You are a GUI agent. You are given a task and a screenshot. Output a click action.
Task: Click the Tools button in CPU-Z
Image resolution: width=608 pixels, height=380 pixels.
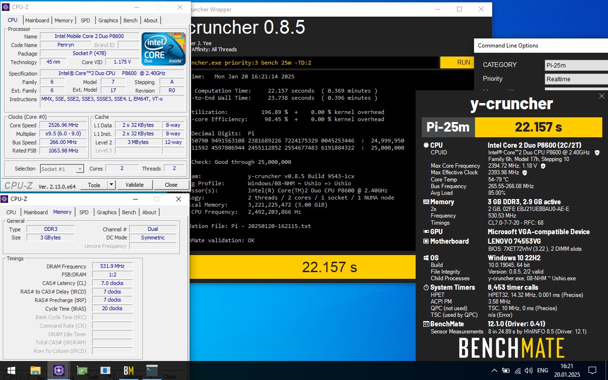94,185
